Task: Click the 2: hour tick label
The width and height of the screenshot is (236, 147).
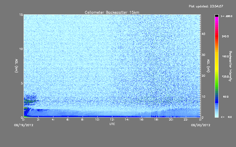Action: tap(38, 120)
